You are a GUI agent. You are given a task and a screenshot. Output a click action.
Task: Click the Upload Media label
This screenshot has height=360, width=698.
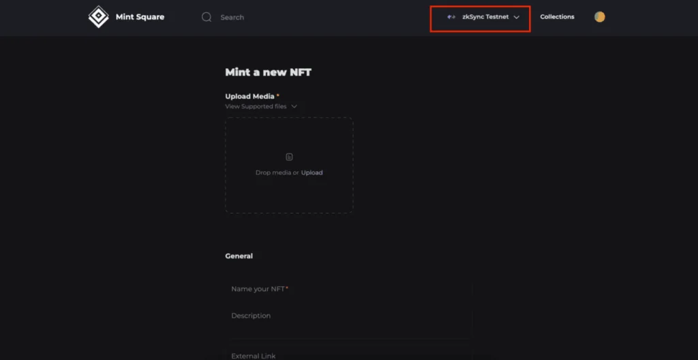(249, 97)
